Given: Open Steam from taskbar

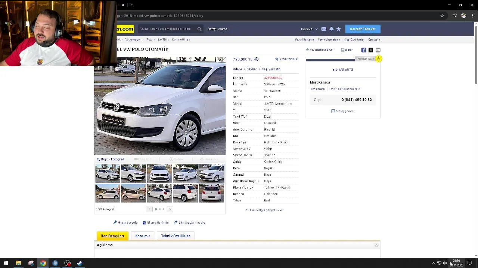Looking at the screenshot, I should point(80,263).
